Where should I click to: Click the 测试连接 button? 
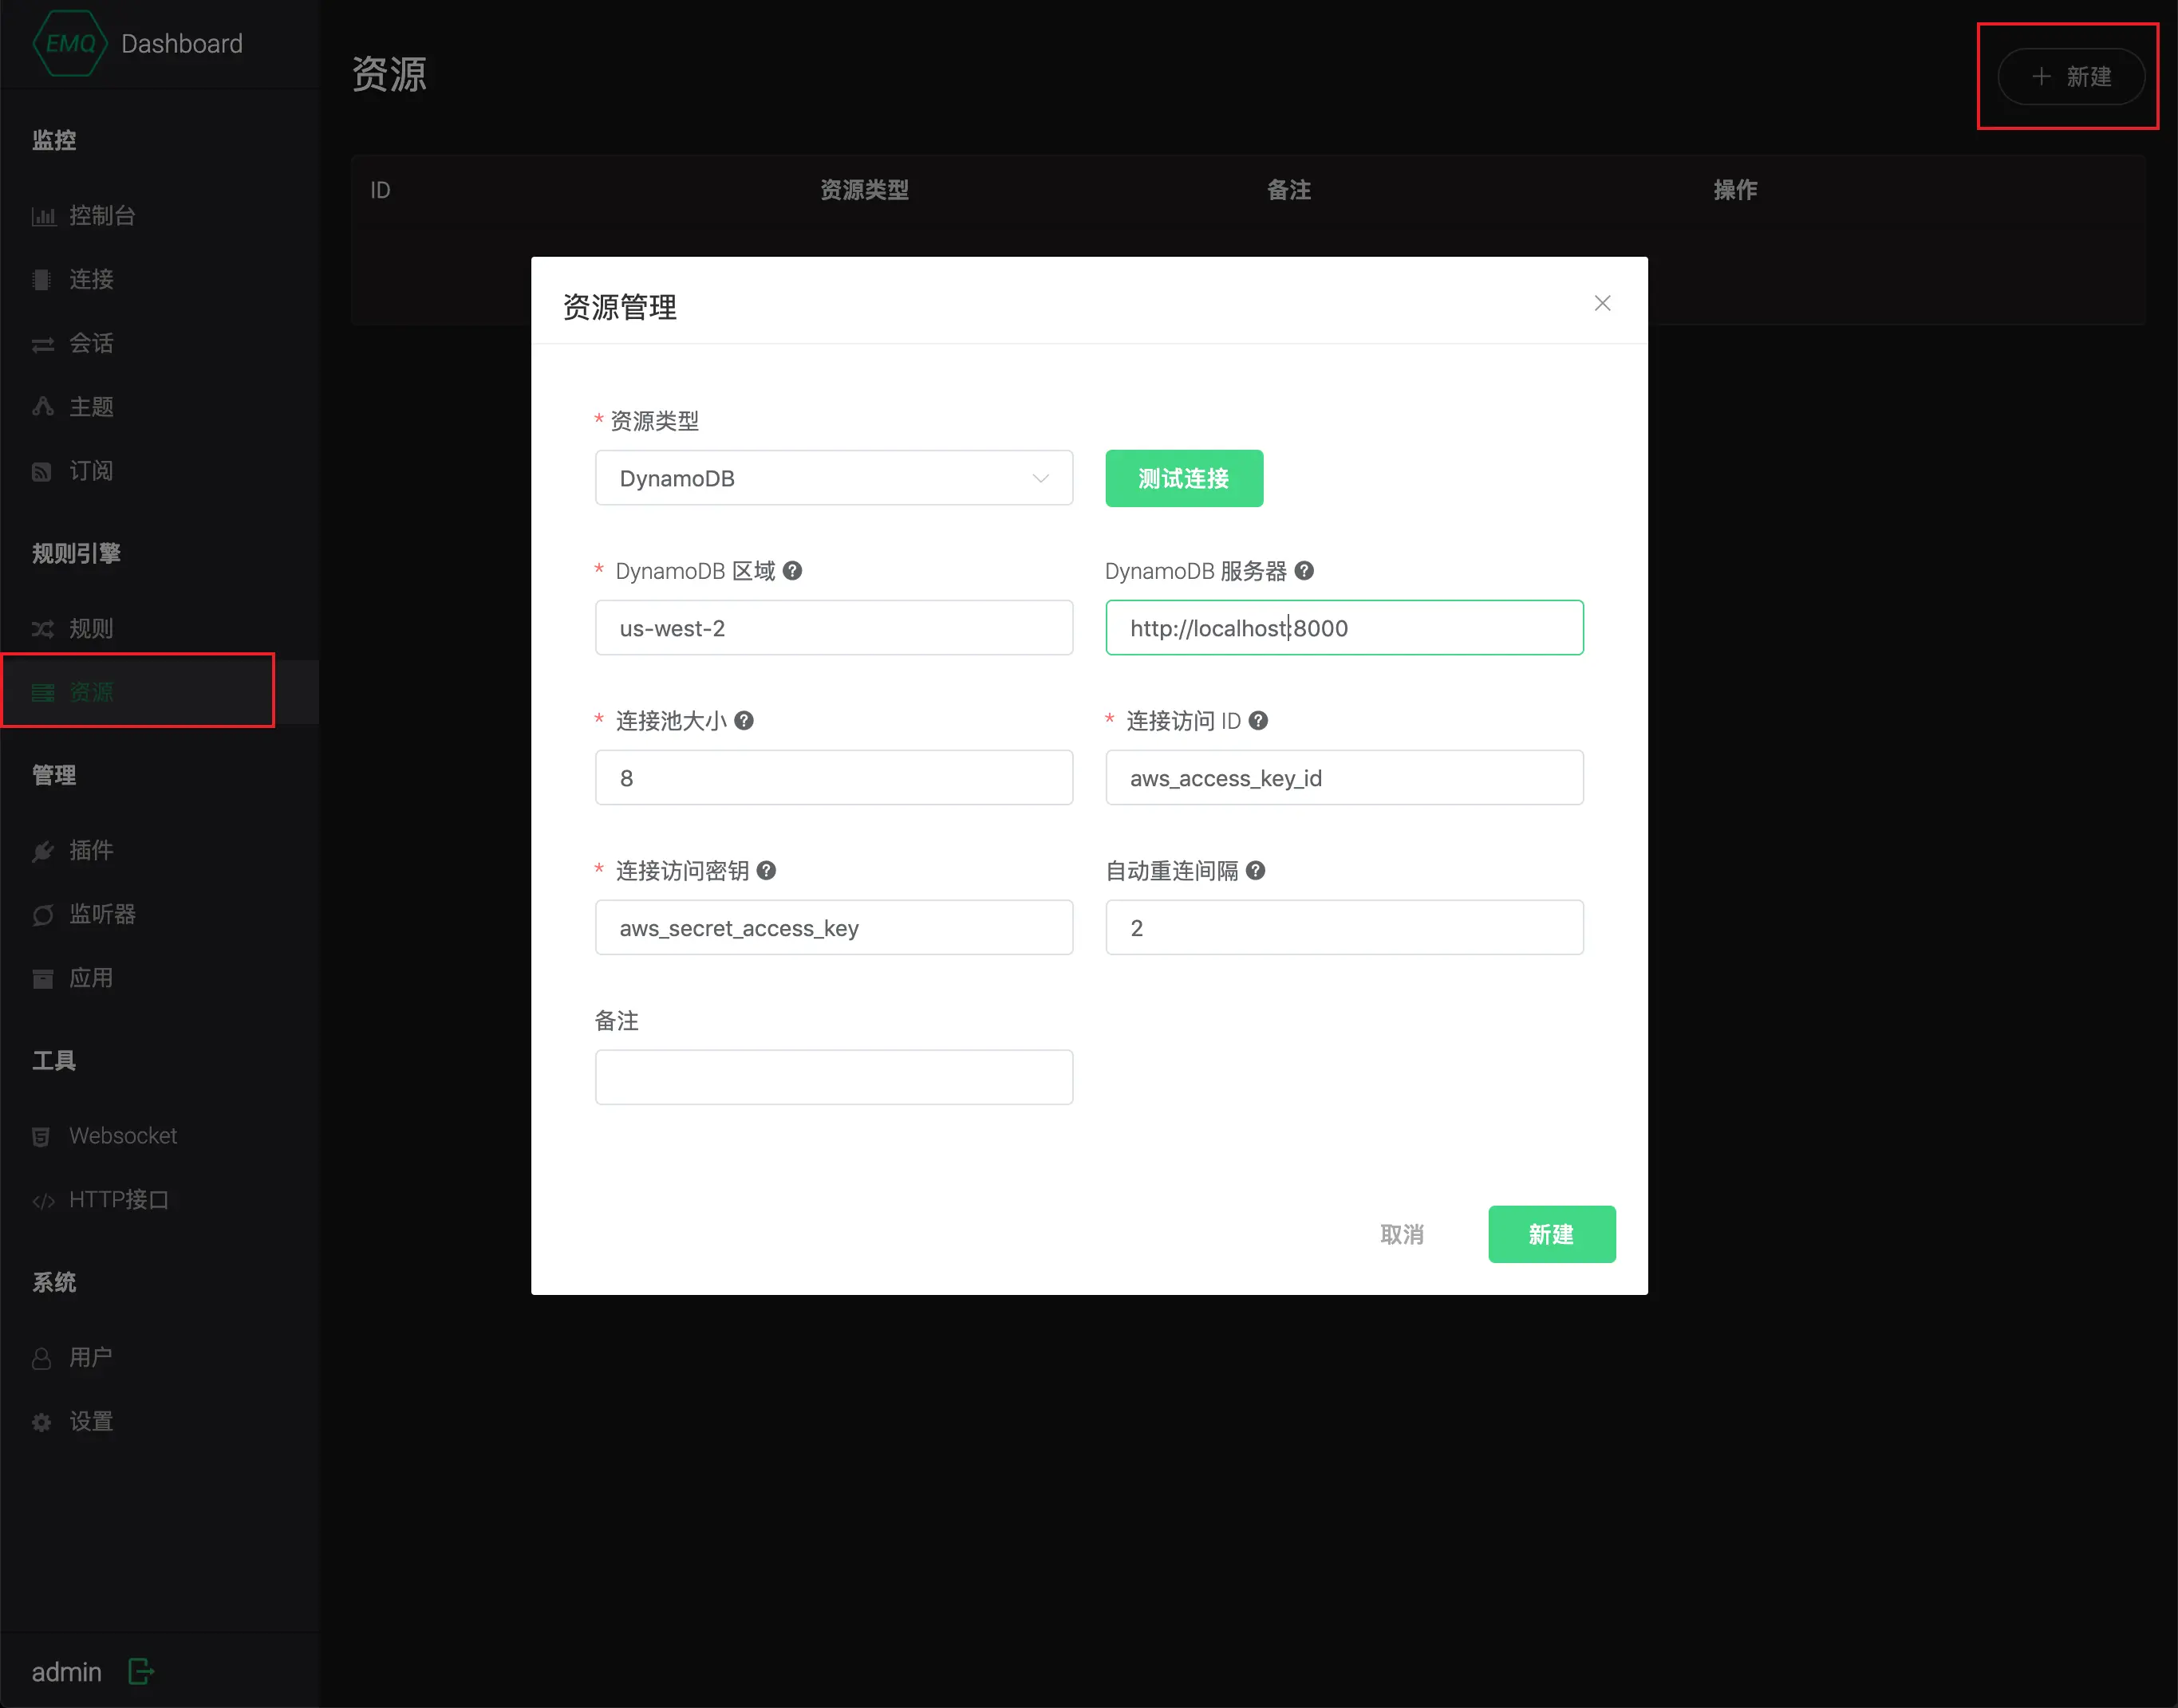(1184, 478)
